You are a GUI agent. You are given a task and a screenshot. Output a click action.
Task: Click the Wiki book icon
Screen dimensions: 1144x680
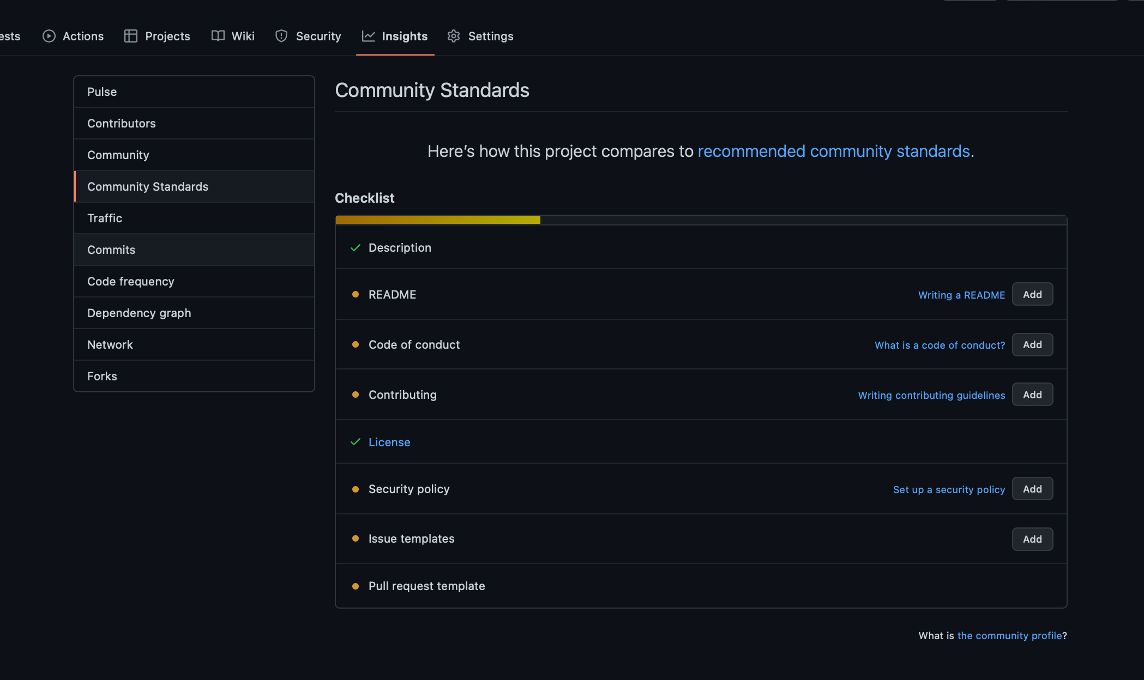click(x=218, y=36)
